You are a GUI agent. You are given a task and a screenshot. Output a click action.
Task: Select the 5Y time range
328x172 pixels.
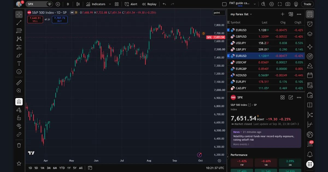pyautogui.click(x=75, y=168)
